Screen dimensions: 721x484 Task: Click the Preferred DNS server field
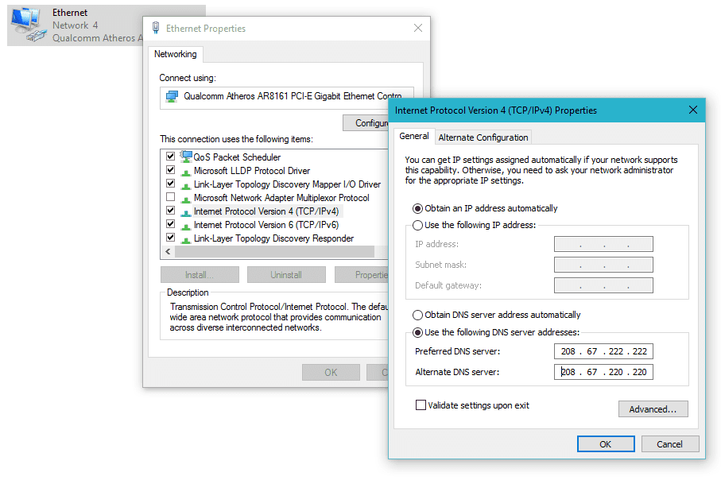pos(603,351)
